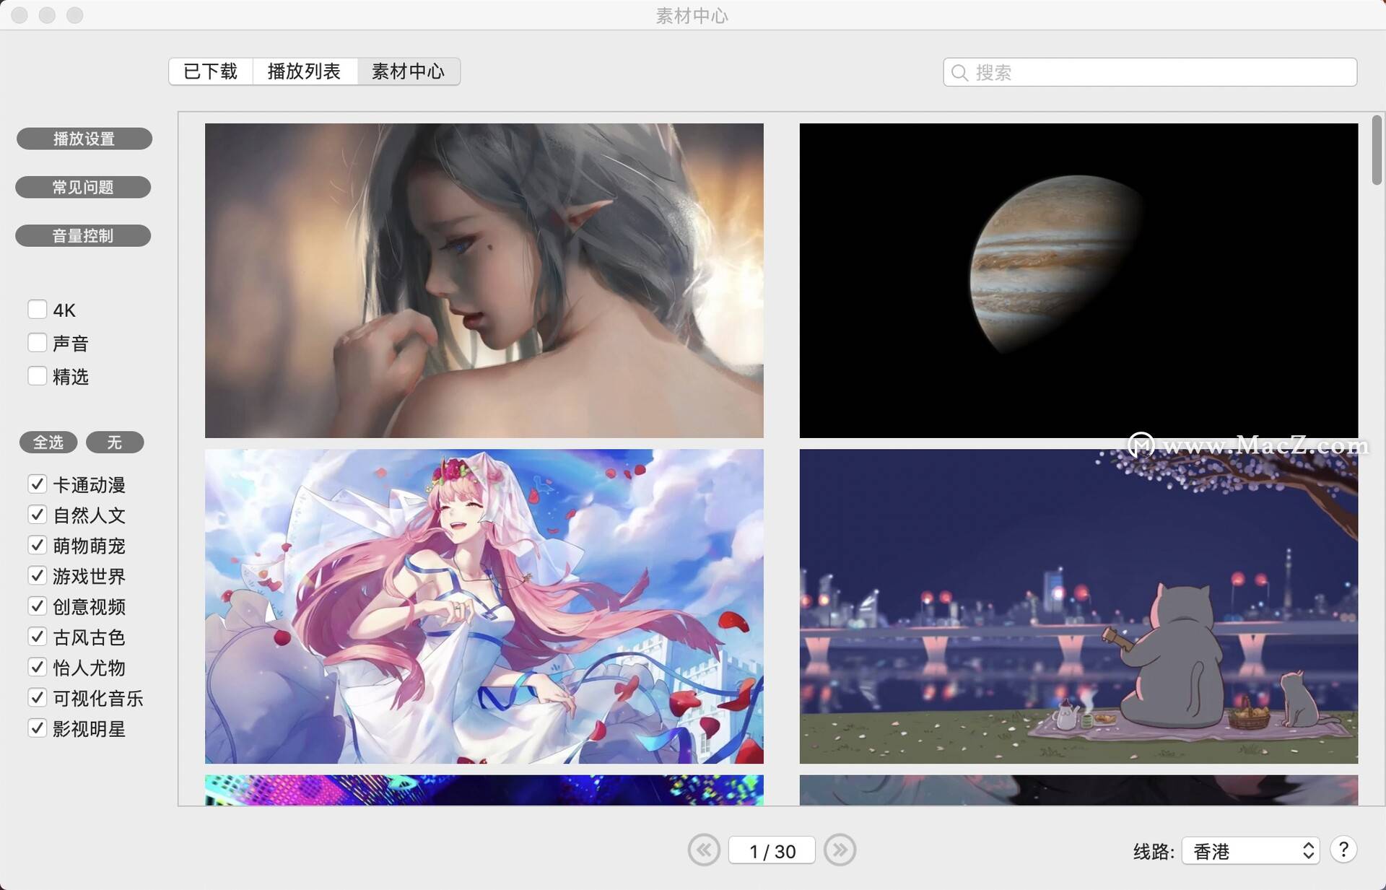Open the help question mark button
The image size is (1386, 890).
coord(1343,850)
